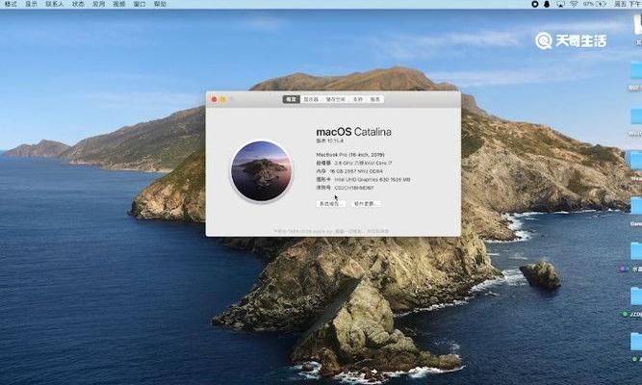
Task: Switch to the 支持 tab
Action: (358, 99)
